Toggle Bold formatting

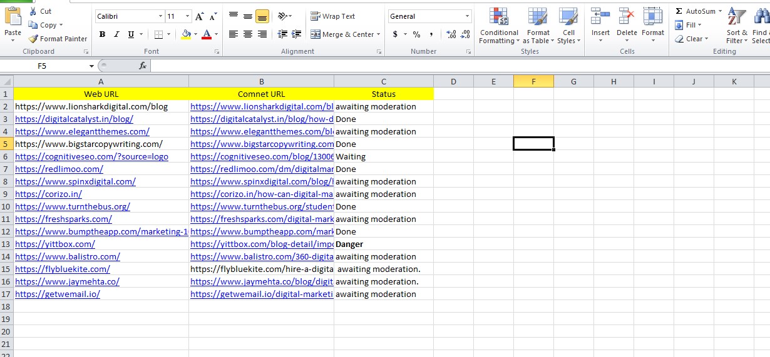coord(102,34)
